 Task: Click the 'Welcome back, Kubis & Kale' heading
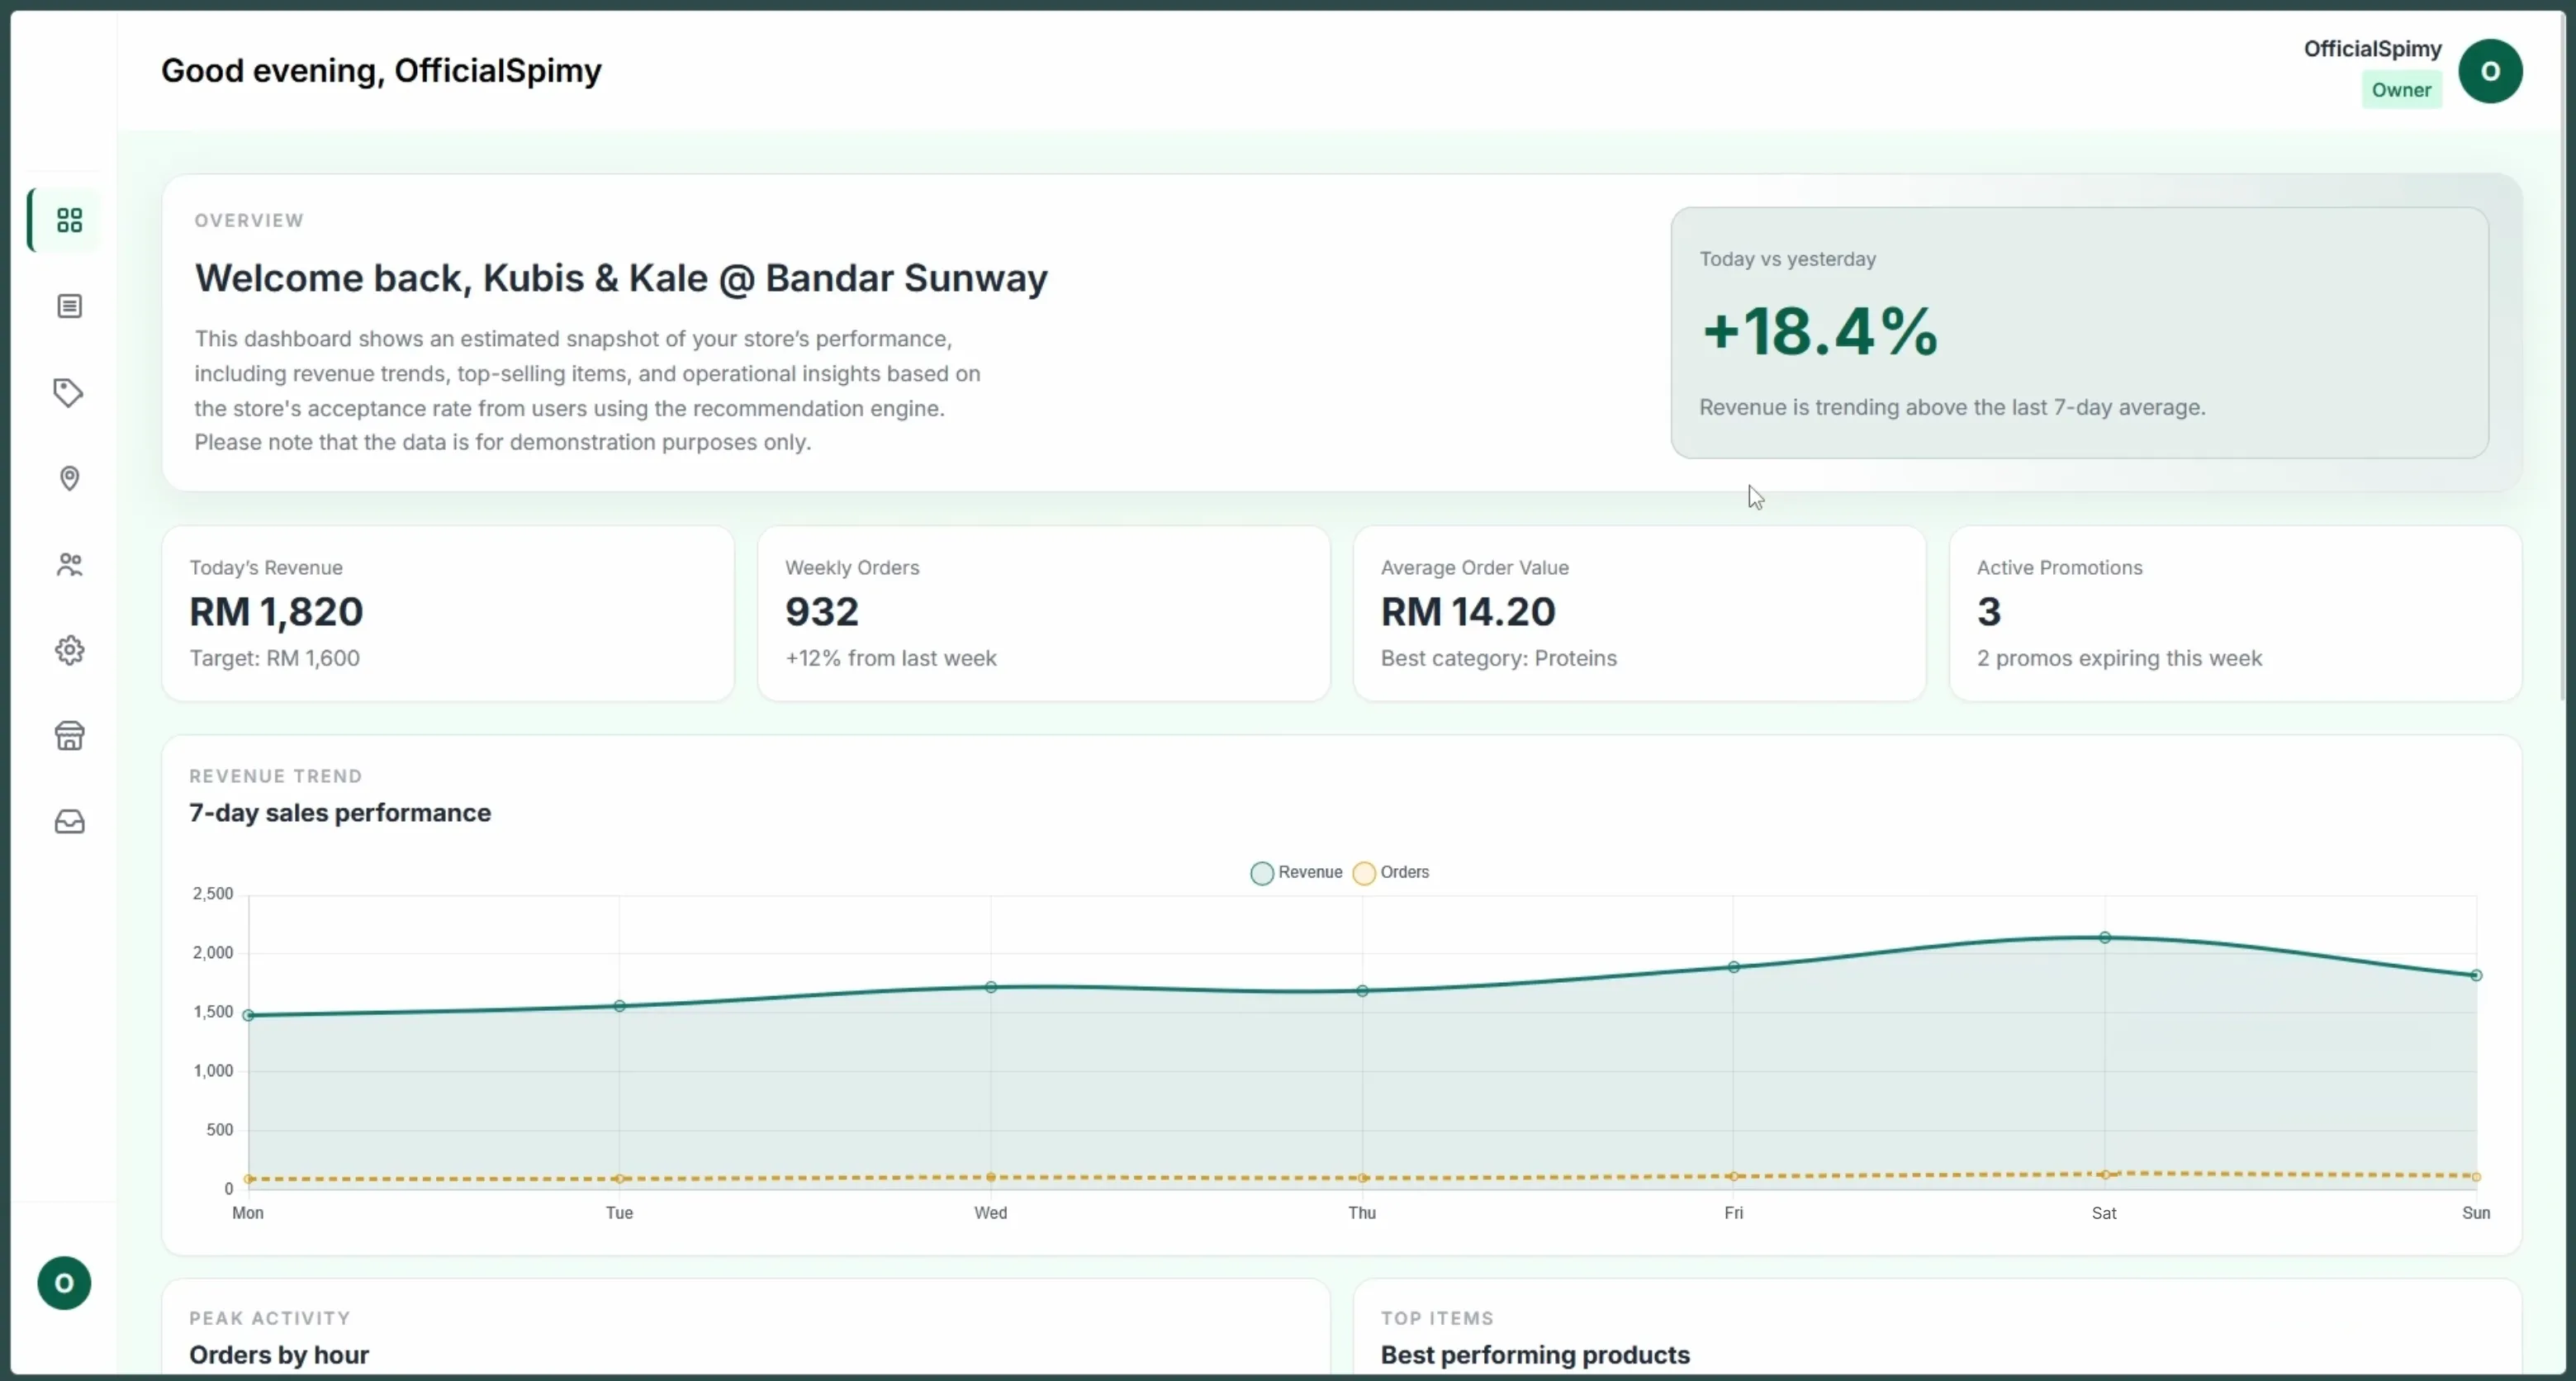coord(621,278)
